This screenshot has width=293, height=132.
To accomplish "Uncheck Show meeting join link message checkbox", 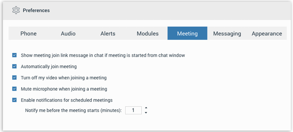I will click(14, 55).
